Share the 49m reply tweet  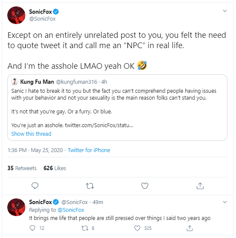point(190,228)
